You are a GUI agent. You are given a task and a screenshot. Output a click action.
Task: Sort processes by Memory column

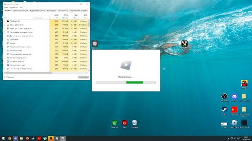pyautogui.click(x=64, y=16)
